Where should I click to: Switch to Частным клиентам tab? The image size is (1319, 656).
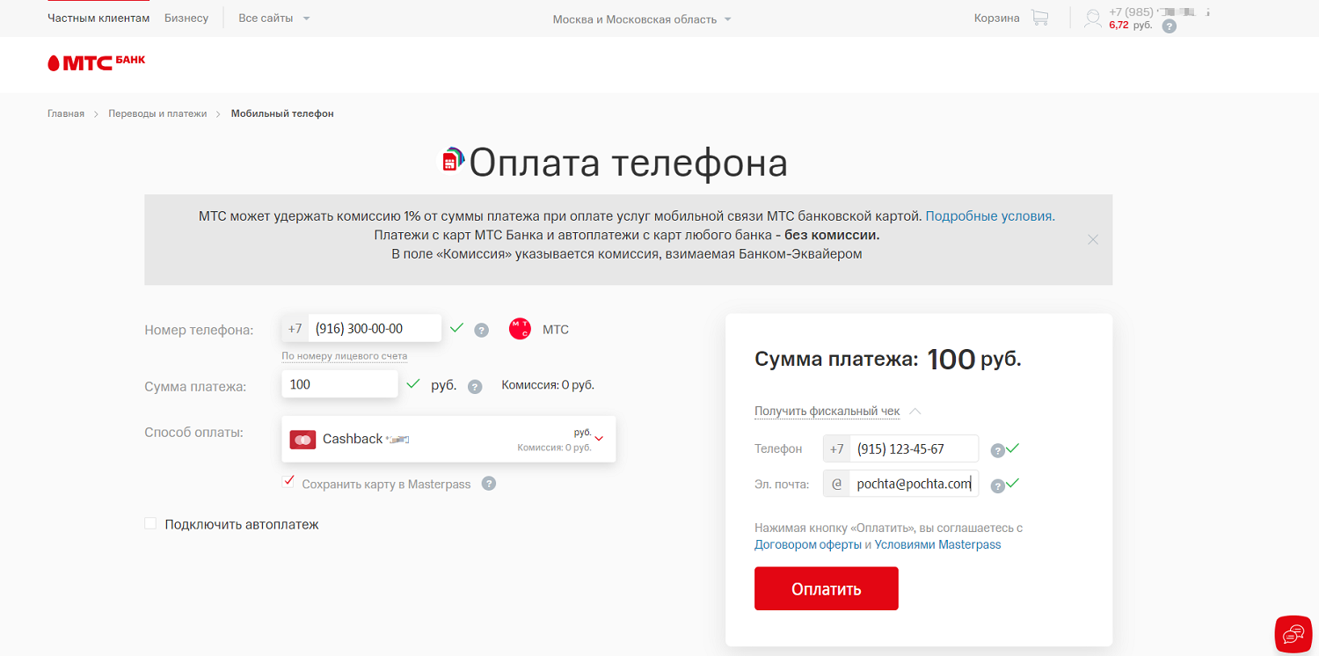pos(98,18)
